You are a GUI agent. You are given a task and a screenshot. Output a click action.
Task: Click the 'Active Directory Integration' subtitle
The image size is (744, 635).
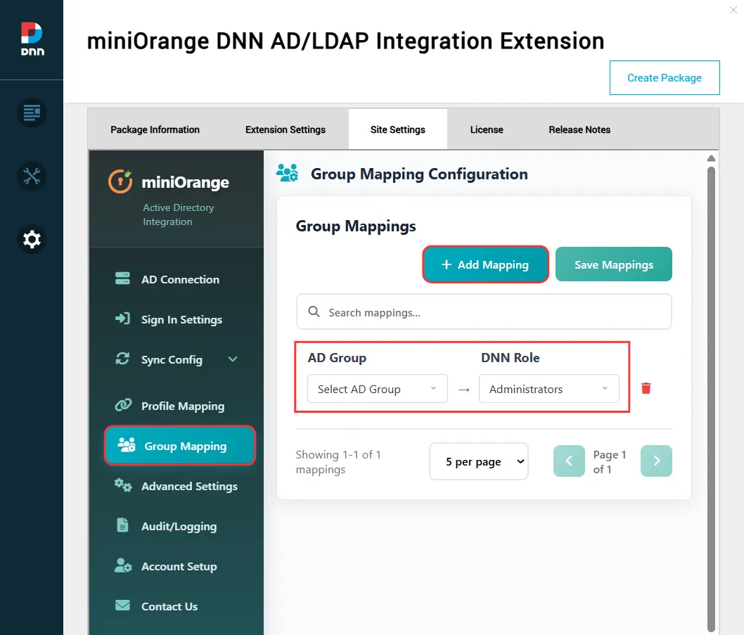(179, 214)
